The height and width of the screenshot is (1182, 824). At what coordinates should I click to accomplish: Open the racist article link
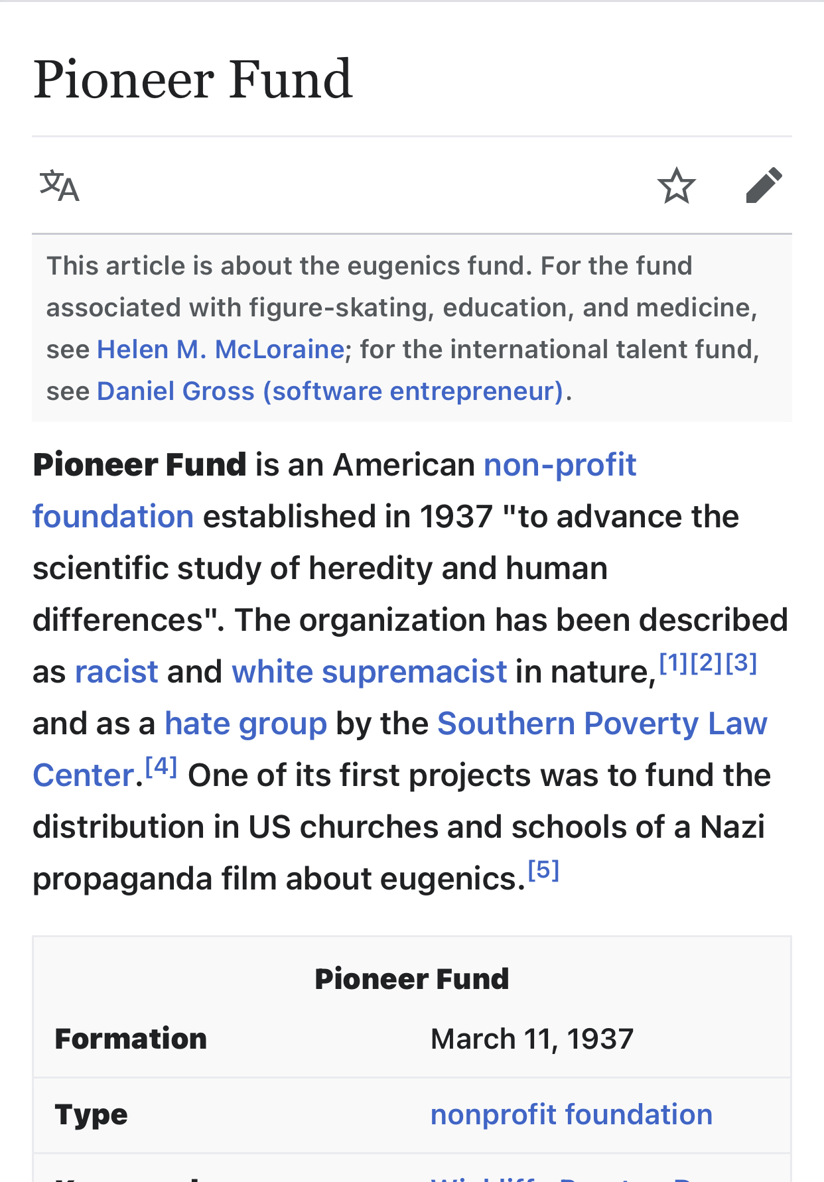tap(117, 671)
